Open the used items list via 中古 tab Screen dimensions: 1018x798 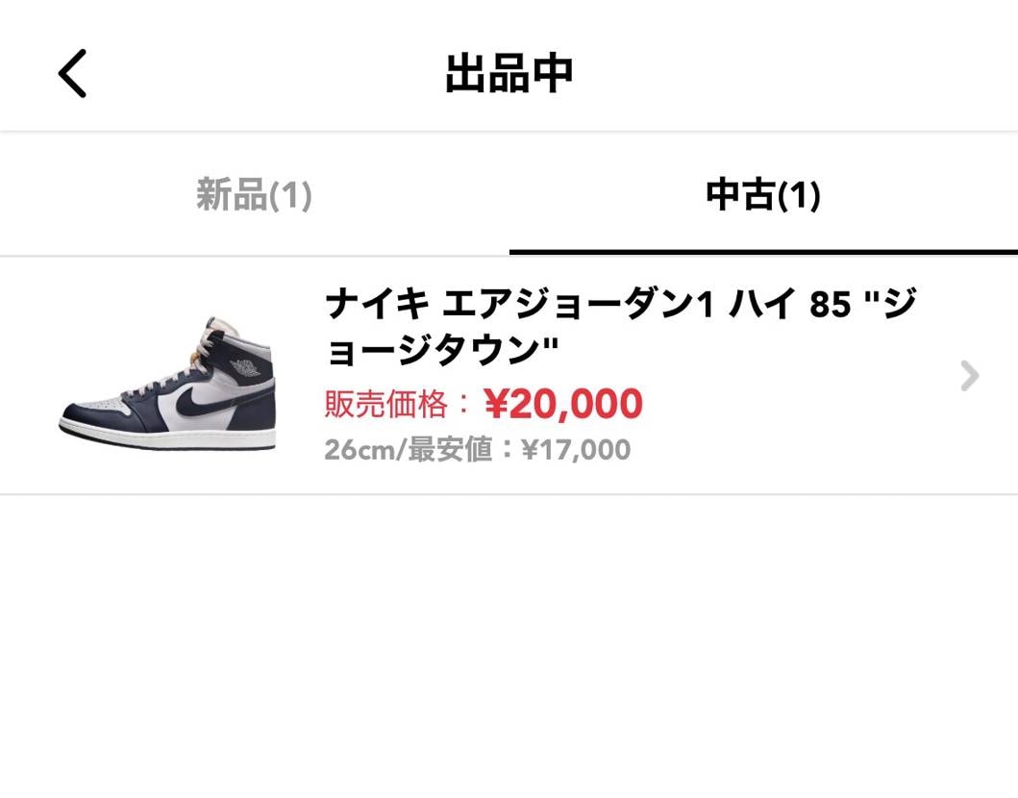click(764, 193)
